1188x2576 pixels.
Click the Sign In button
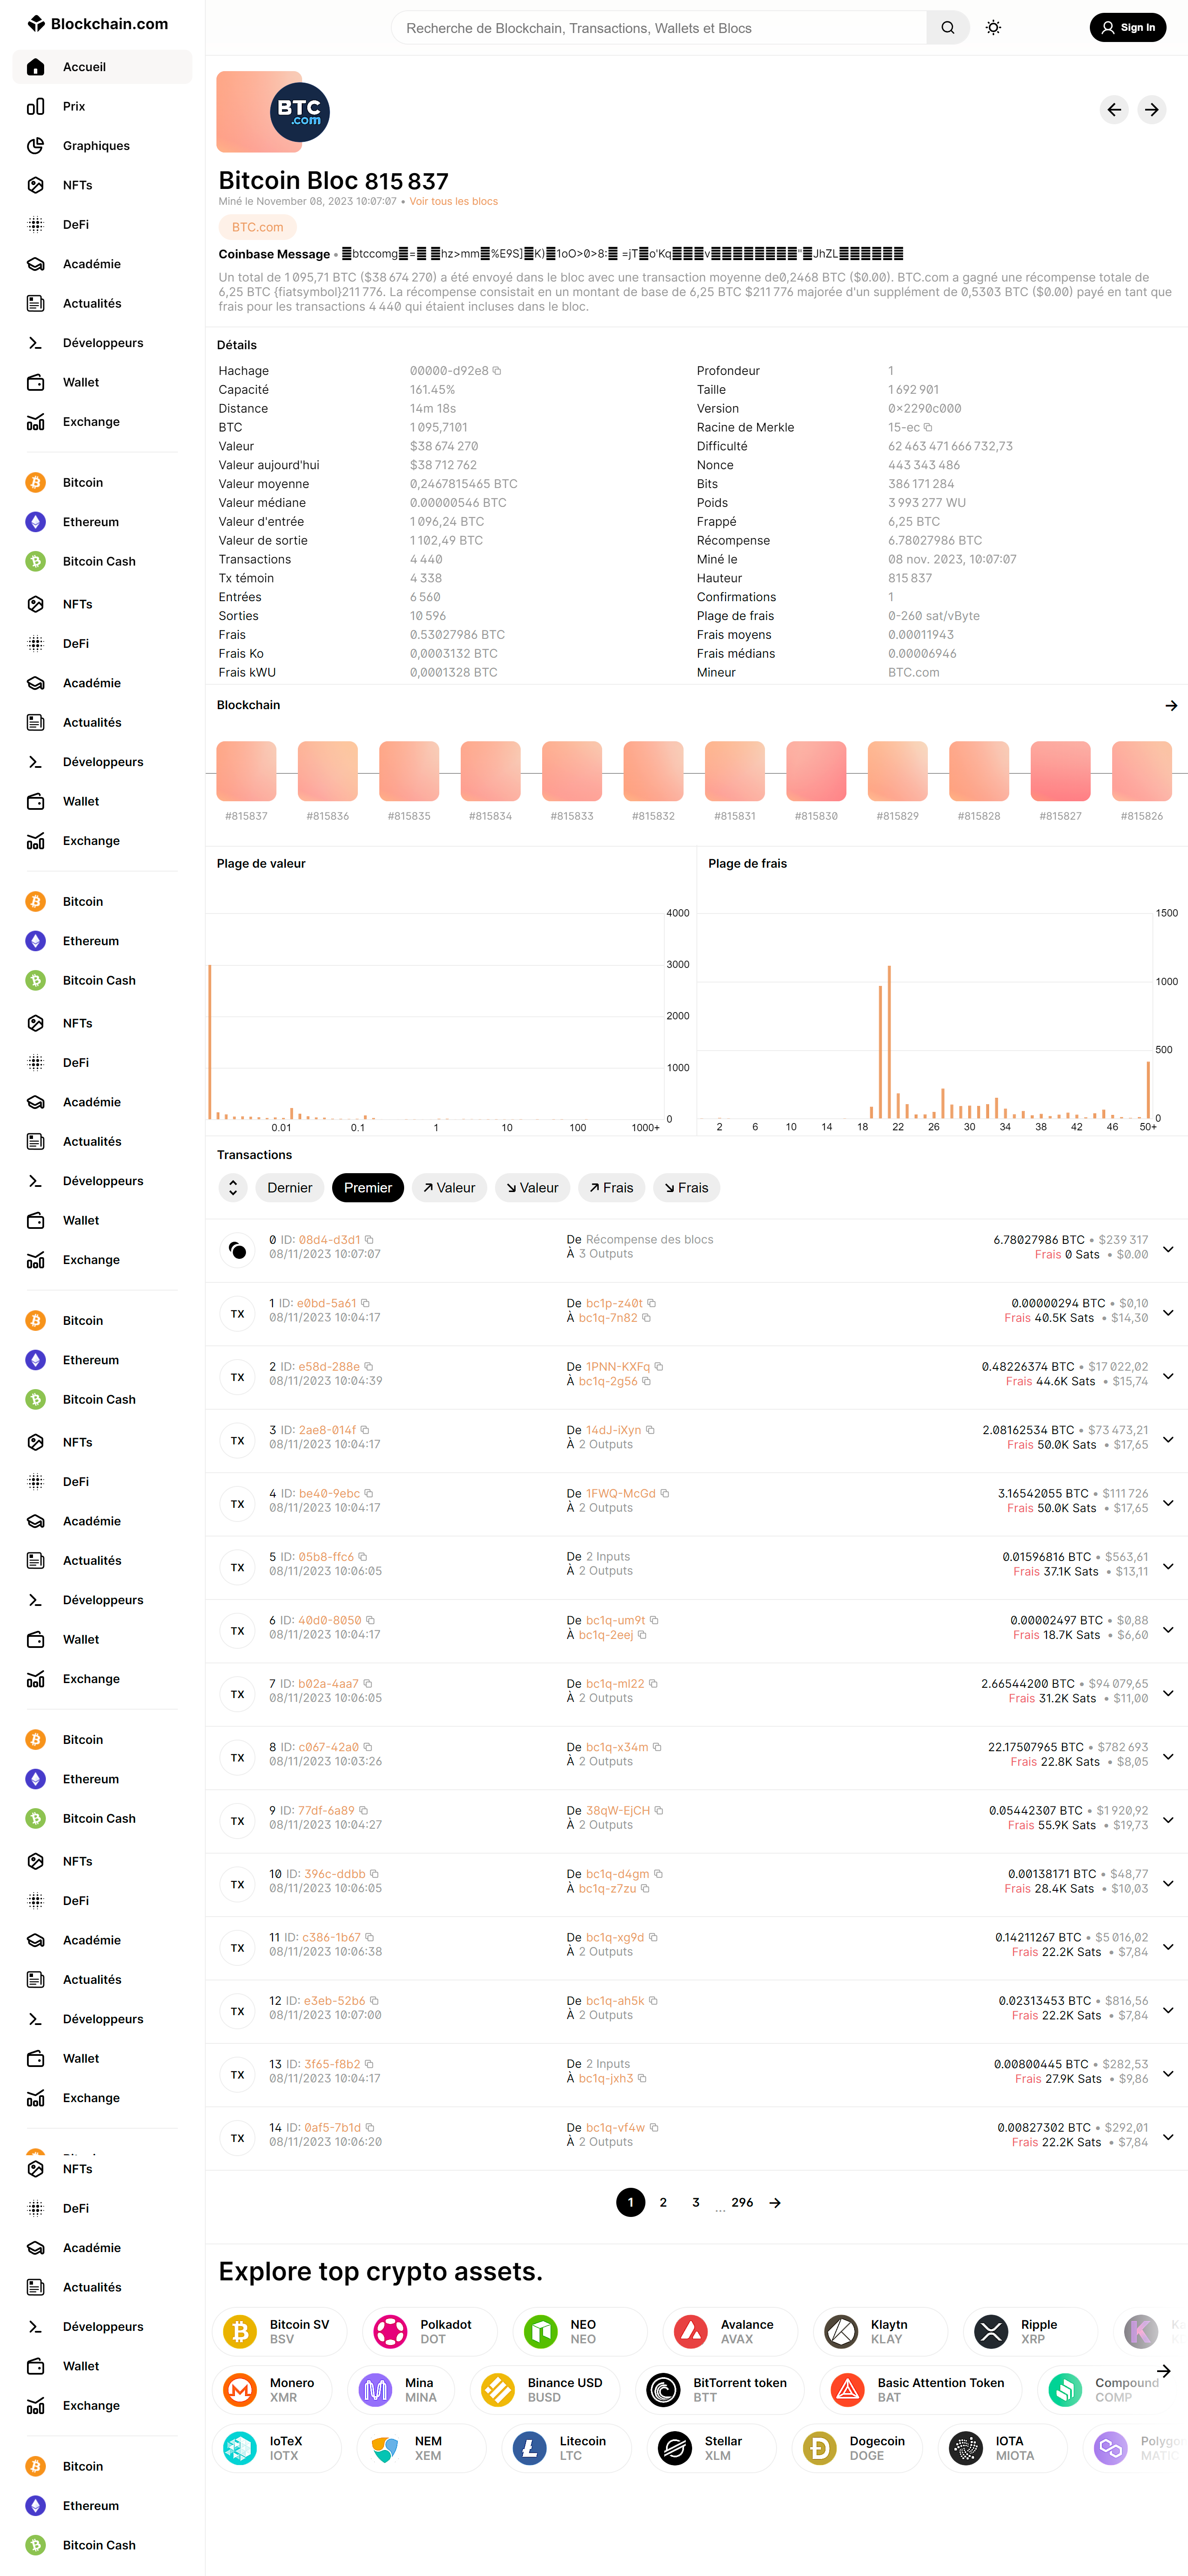(x=1127, y=28)
